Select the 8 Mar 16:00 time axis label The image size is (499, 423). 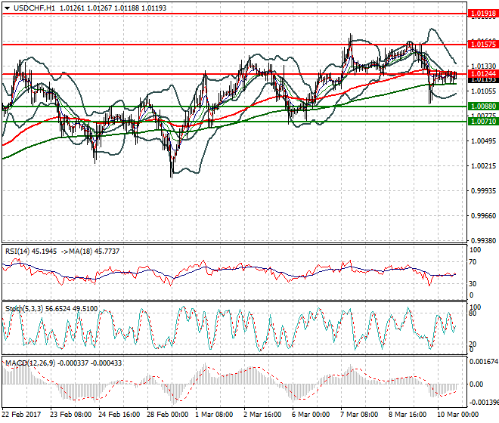pos(408,415)
